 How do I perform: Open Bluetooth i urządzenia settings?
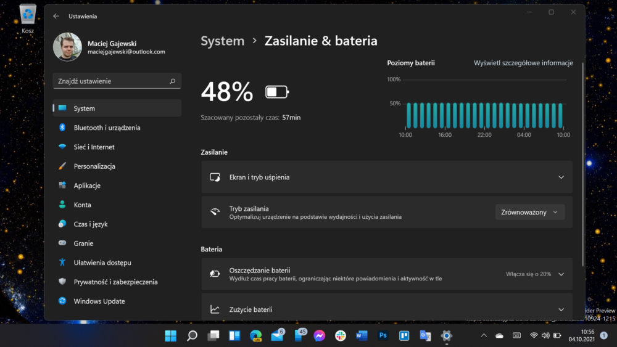tap(117, 128)
